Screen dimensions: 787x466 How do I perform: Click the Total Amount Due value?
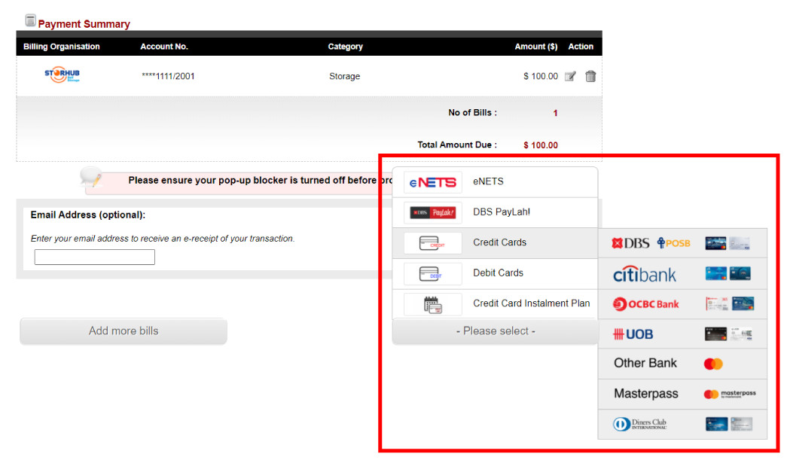pyautogui.click(x=541, y=145)
